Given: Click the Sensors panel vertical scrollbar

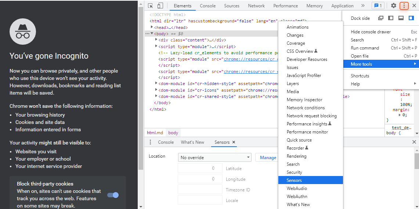Looking at the screenshot, I should point(416,161).
